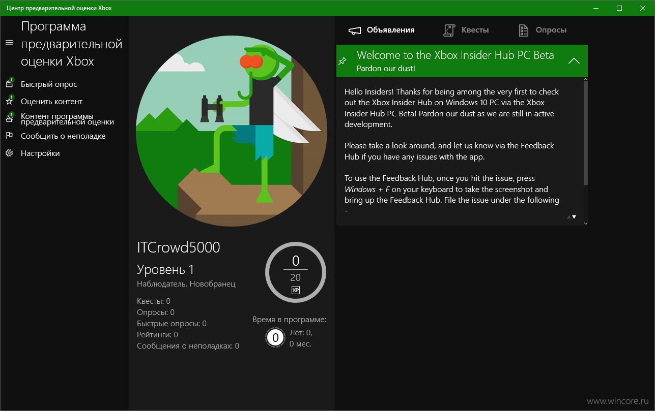Collapse the Welcome announcement with the chevron
The image size is (655, 411).
tap(574, 61)
